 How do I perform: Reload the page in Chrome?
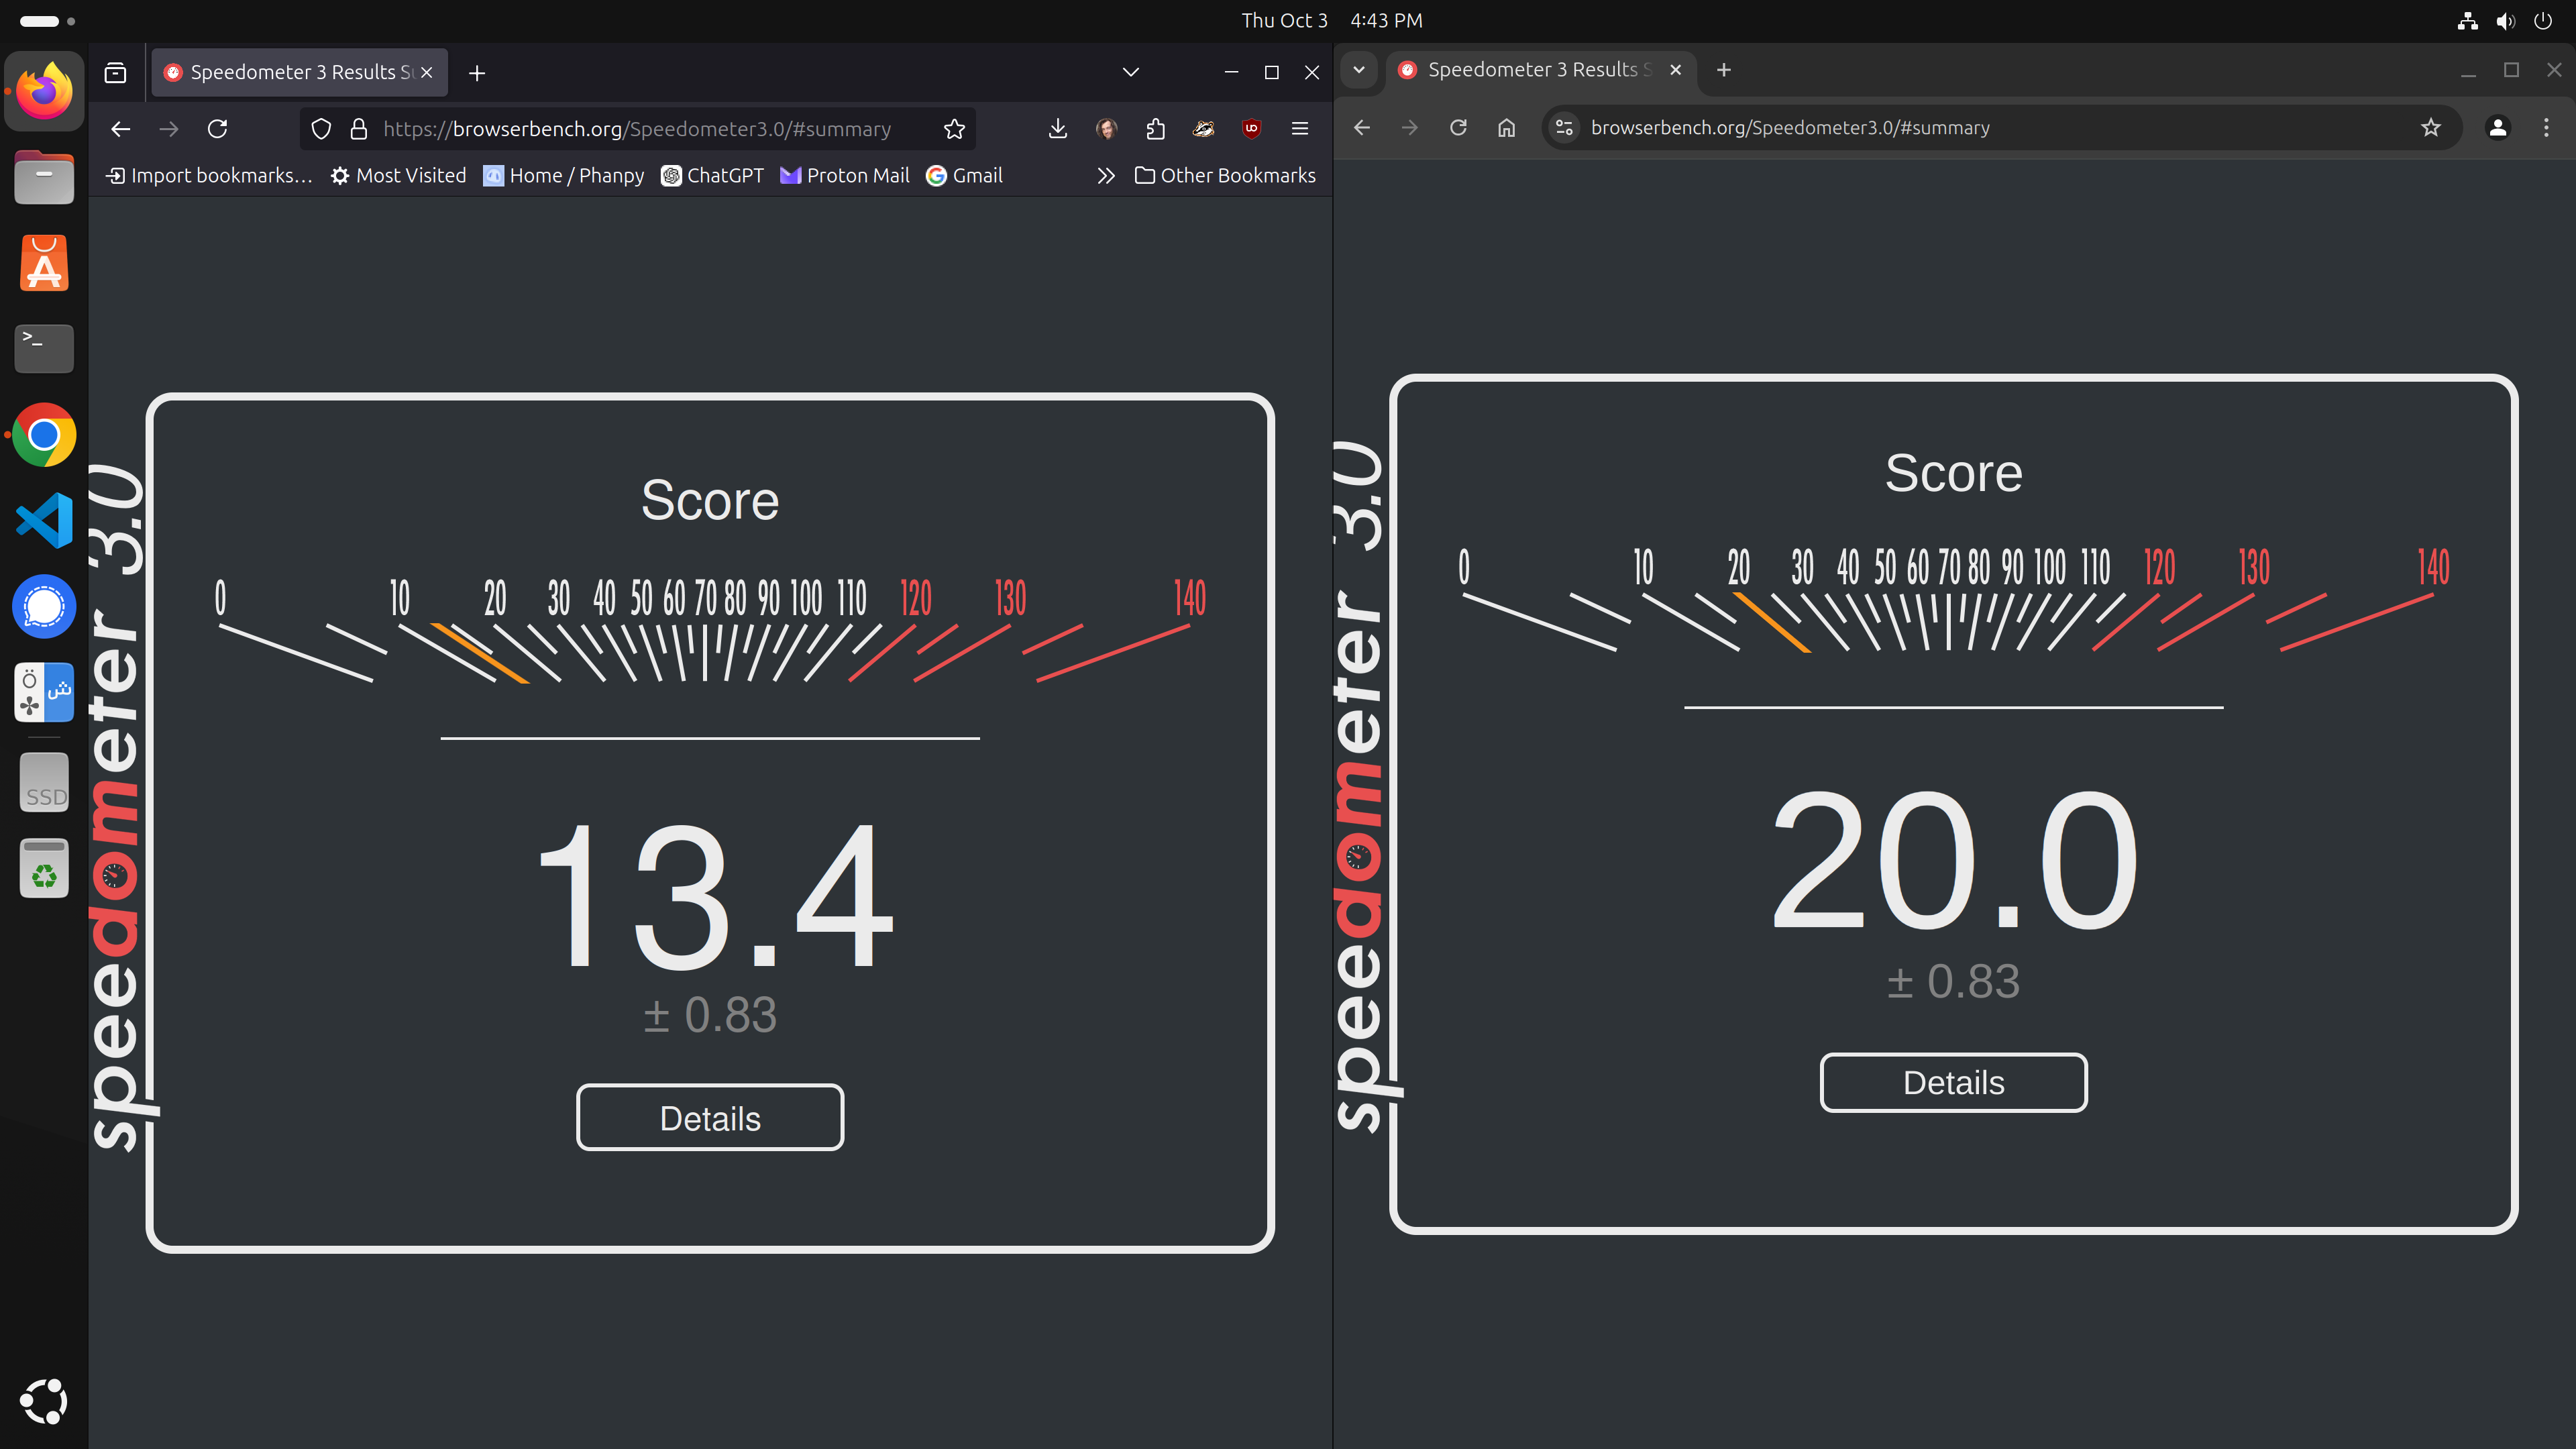[1458, 127]
